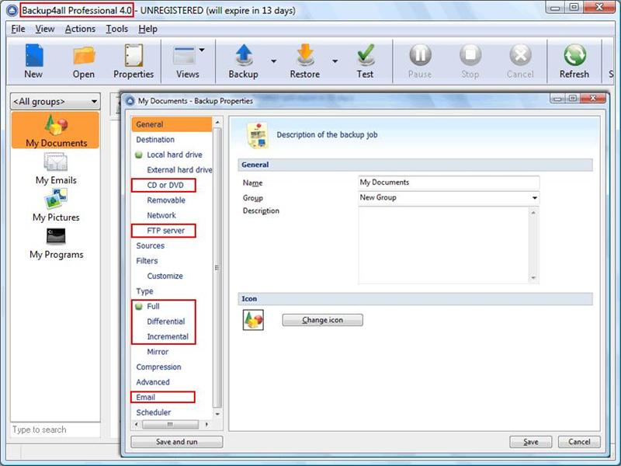Open the Sources page
621x466 pixels.
[x=150, y=245]
